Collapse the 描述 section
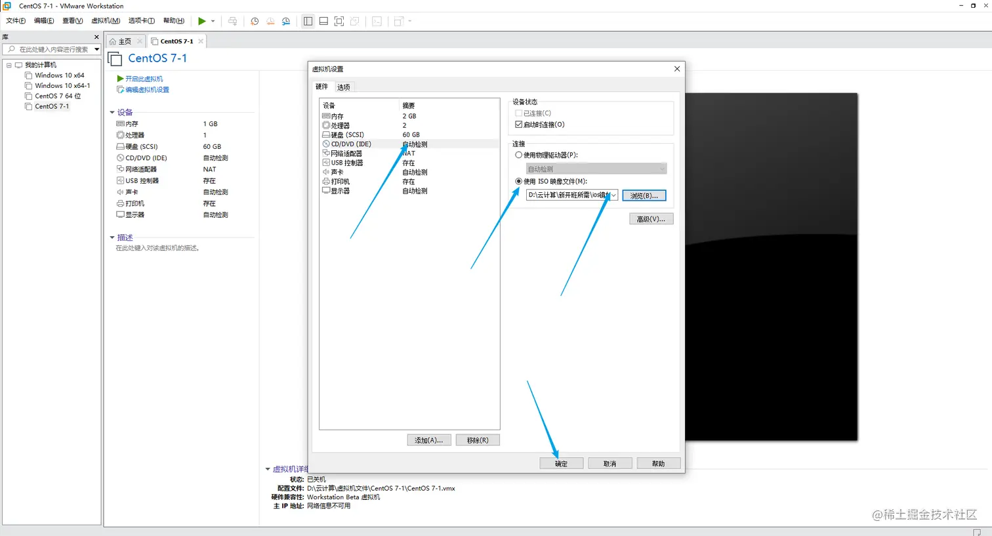 pyautogui.click(x=112, y=237)
